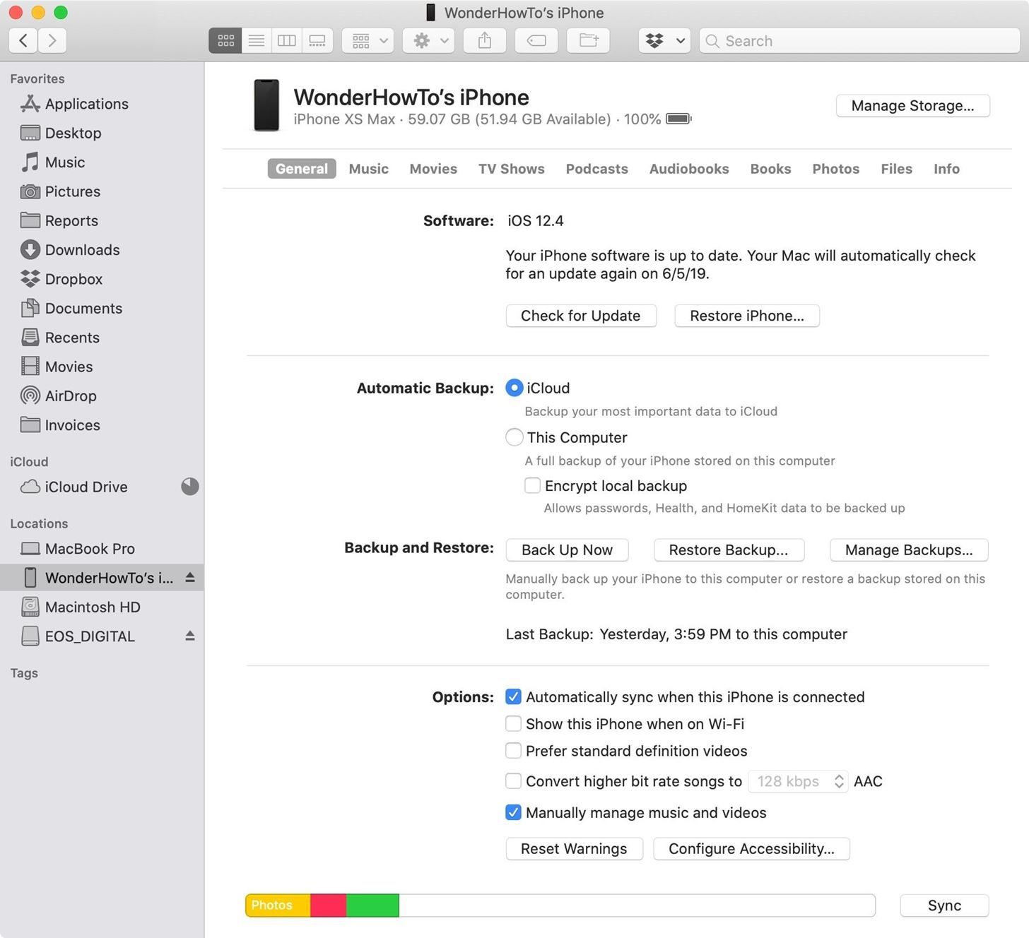Check Show this iPhone when on Wi-Fi
The image size is (1029, 938).
(x=513, y=723)
